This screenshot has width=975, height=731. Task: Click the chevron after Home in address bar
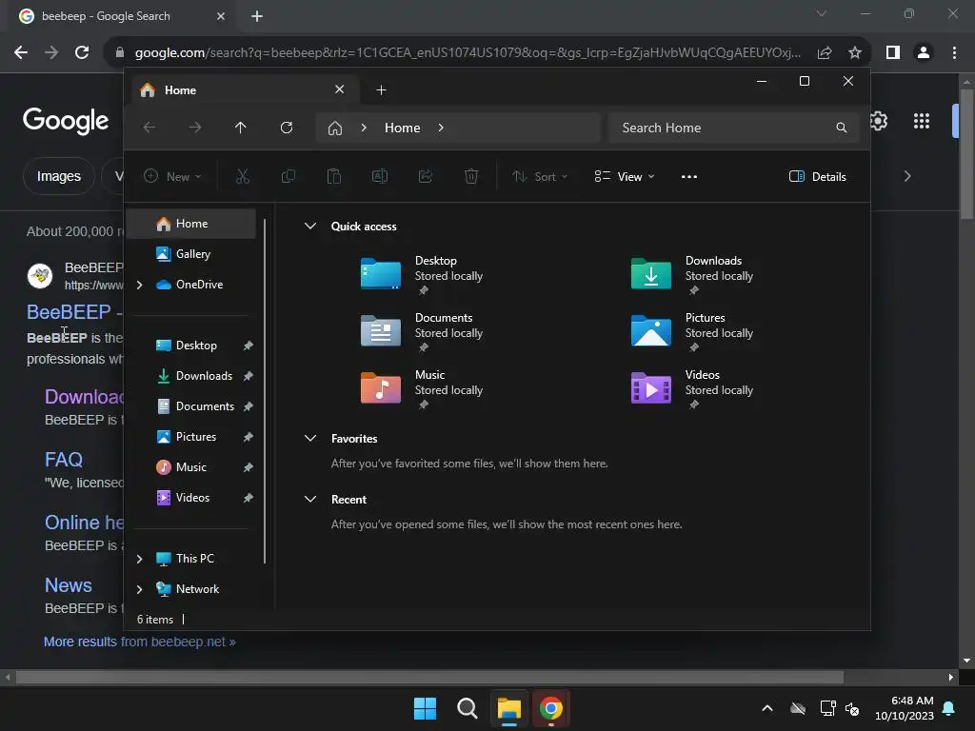click(441, 128)
